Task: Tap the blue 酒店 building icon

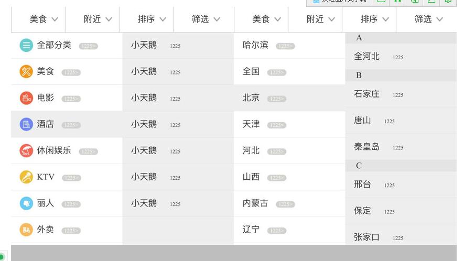Action: [x=26, y=124]
